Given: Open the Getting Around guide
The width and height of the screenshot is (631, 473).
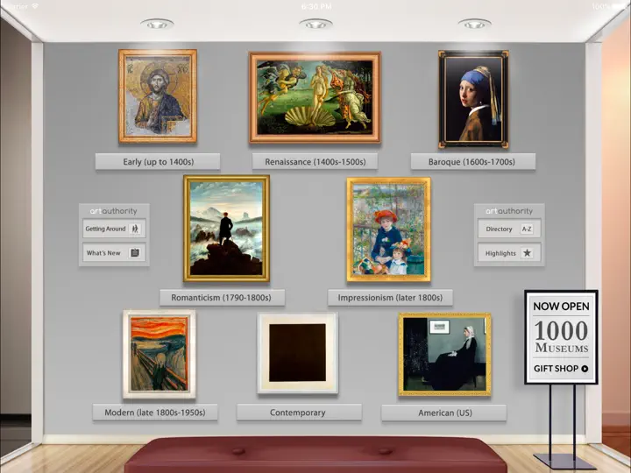Looking at the screenshot, I should pos(114,229).
